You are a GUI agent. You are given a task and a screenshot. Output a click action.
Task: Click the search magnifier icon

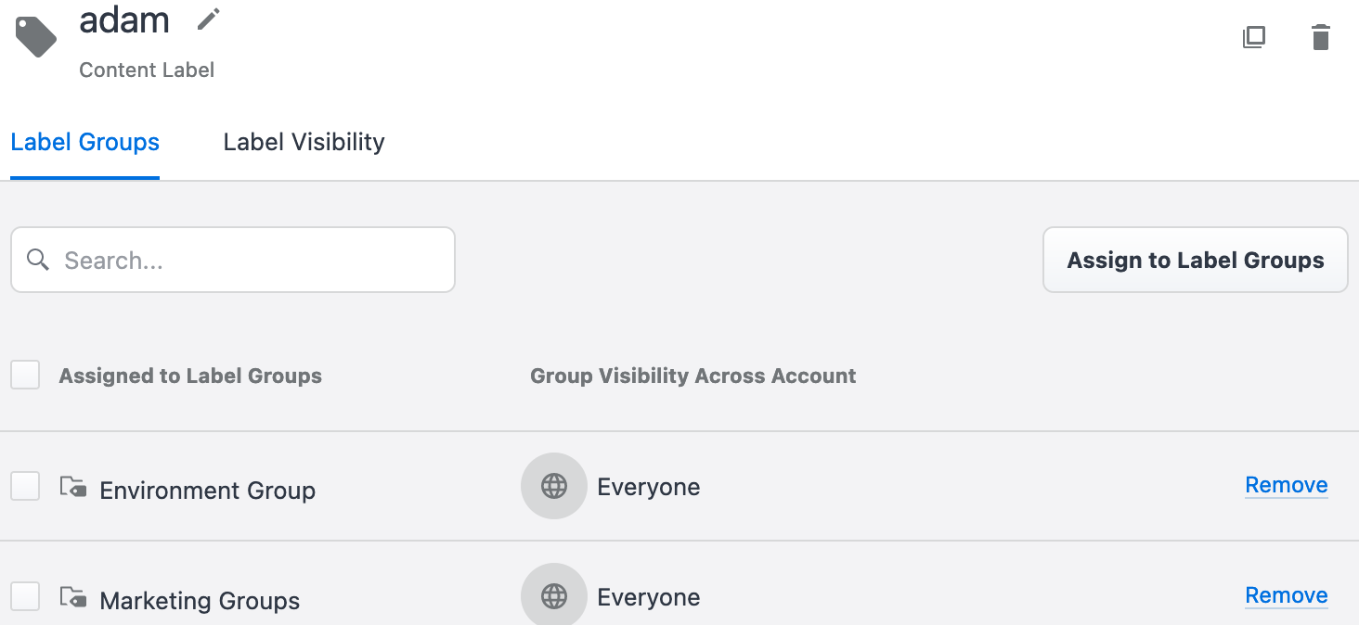coord(38,260)
